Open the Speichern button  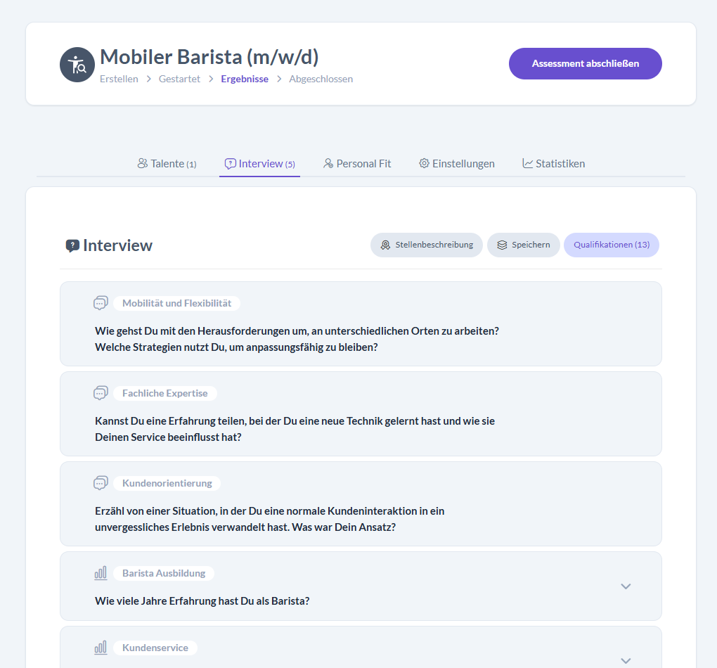[523, 245]
